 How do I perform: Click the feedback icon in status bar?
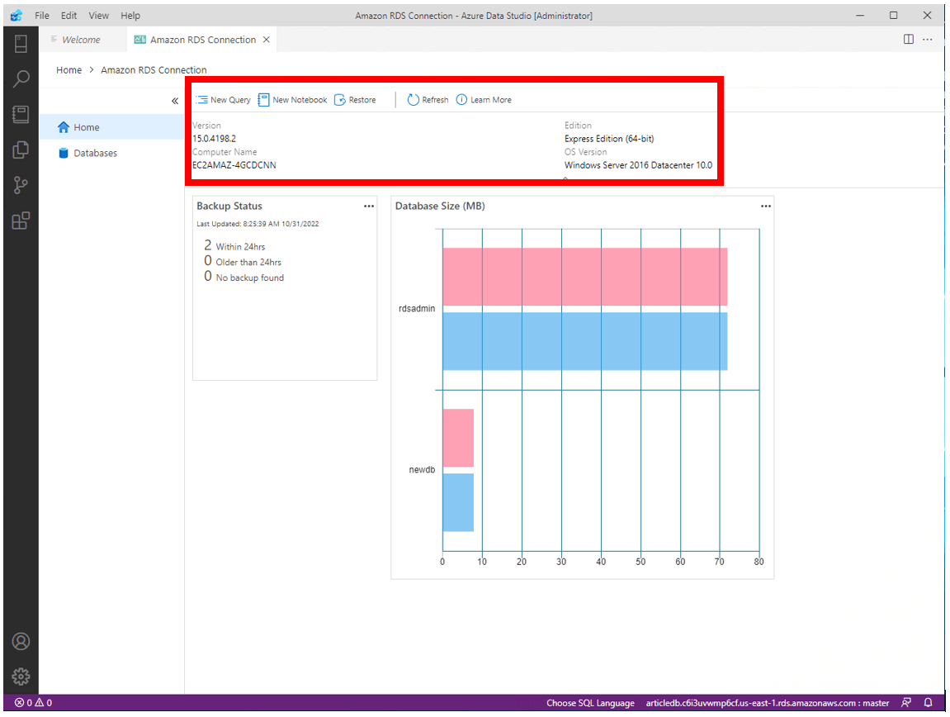pos(905,702)
